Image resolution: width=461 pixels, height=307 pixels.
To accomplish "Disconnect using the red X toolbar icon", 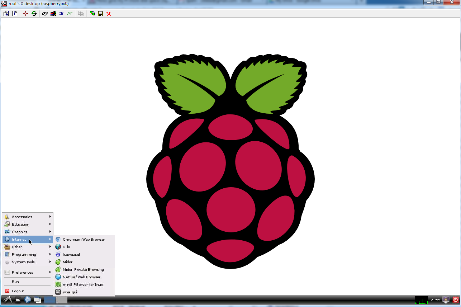I will 109,14.
